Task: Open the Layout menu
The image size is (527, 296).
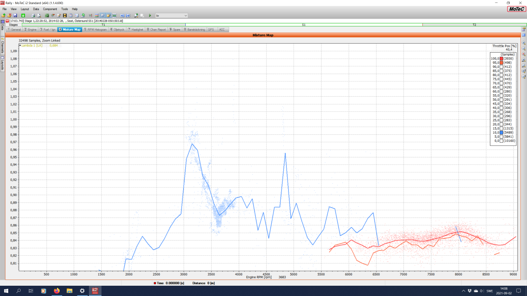Action: (25, 9)
